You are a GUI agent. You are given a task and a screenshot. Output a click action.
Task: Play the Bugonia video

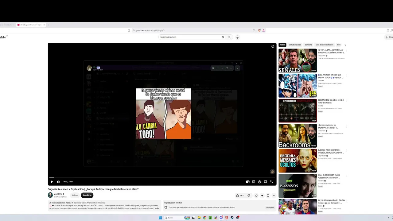pos(52,182)
